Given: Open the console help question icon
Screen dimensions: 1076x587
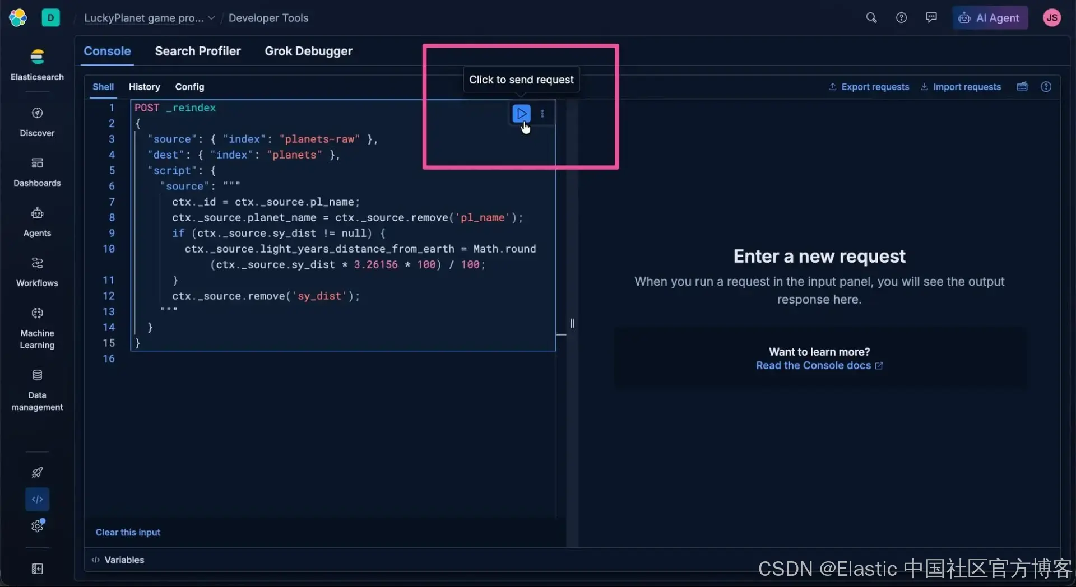Looking at the screenshot, I should pyautogui.click(x=1046, y=86).
